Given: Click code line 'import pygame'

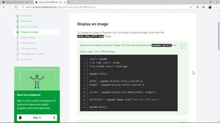Looking at the screenshot, I should (x=98, y=59).
